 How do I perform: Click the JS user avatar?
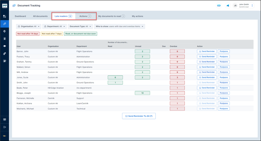(x=235, y=5)
